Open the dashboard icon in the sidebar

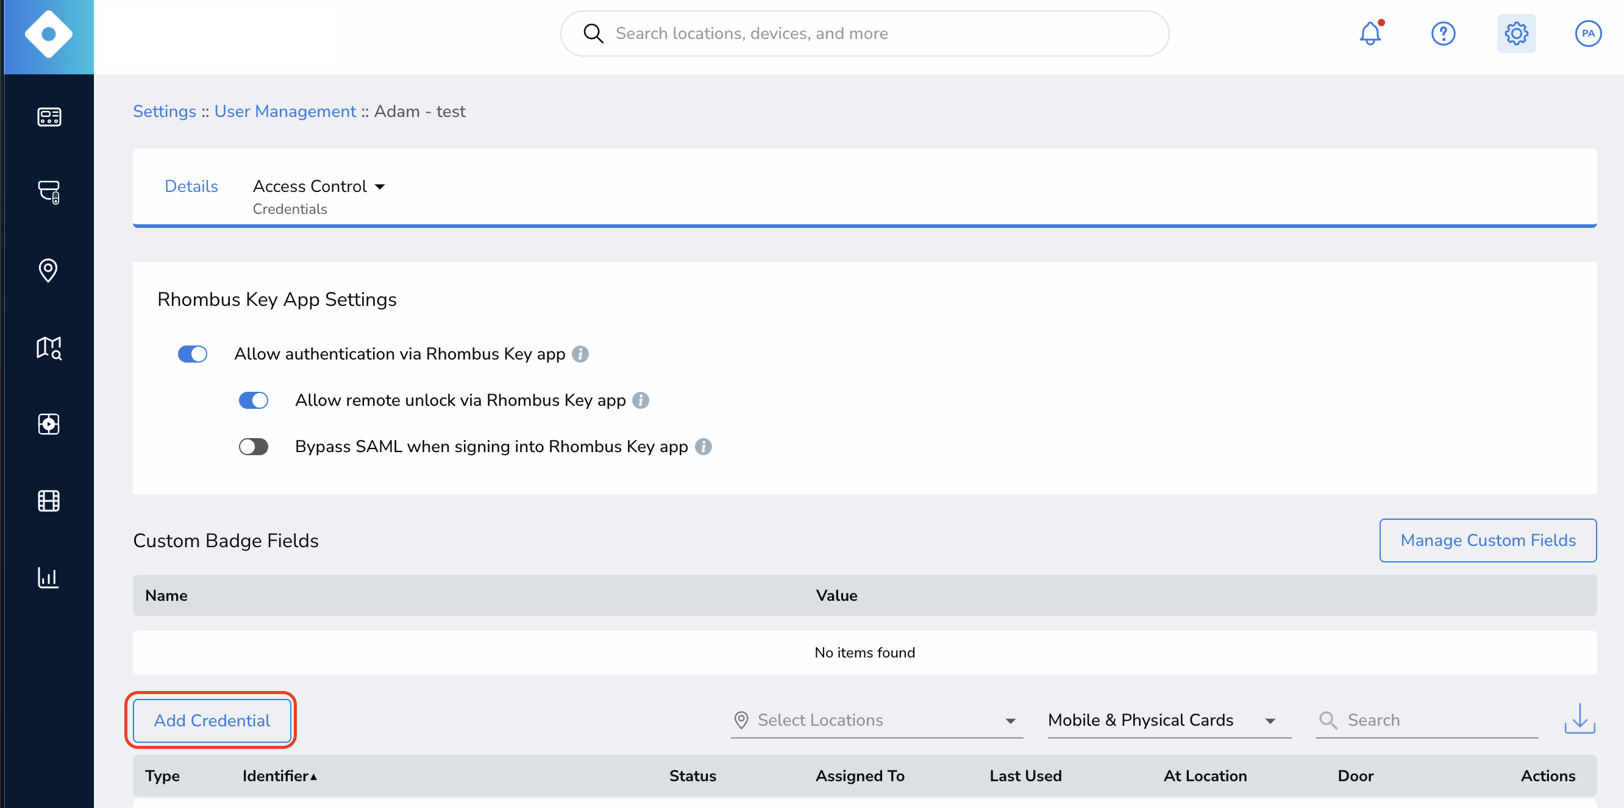point(49,116)
